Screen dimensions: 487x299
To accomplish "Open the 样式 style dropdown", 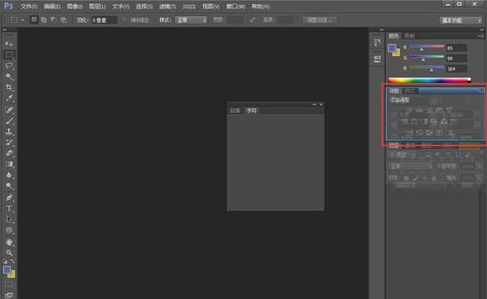I will click(191, 20).
